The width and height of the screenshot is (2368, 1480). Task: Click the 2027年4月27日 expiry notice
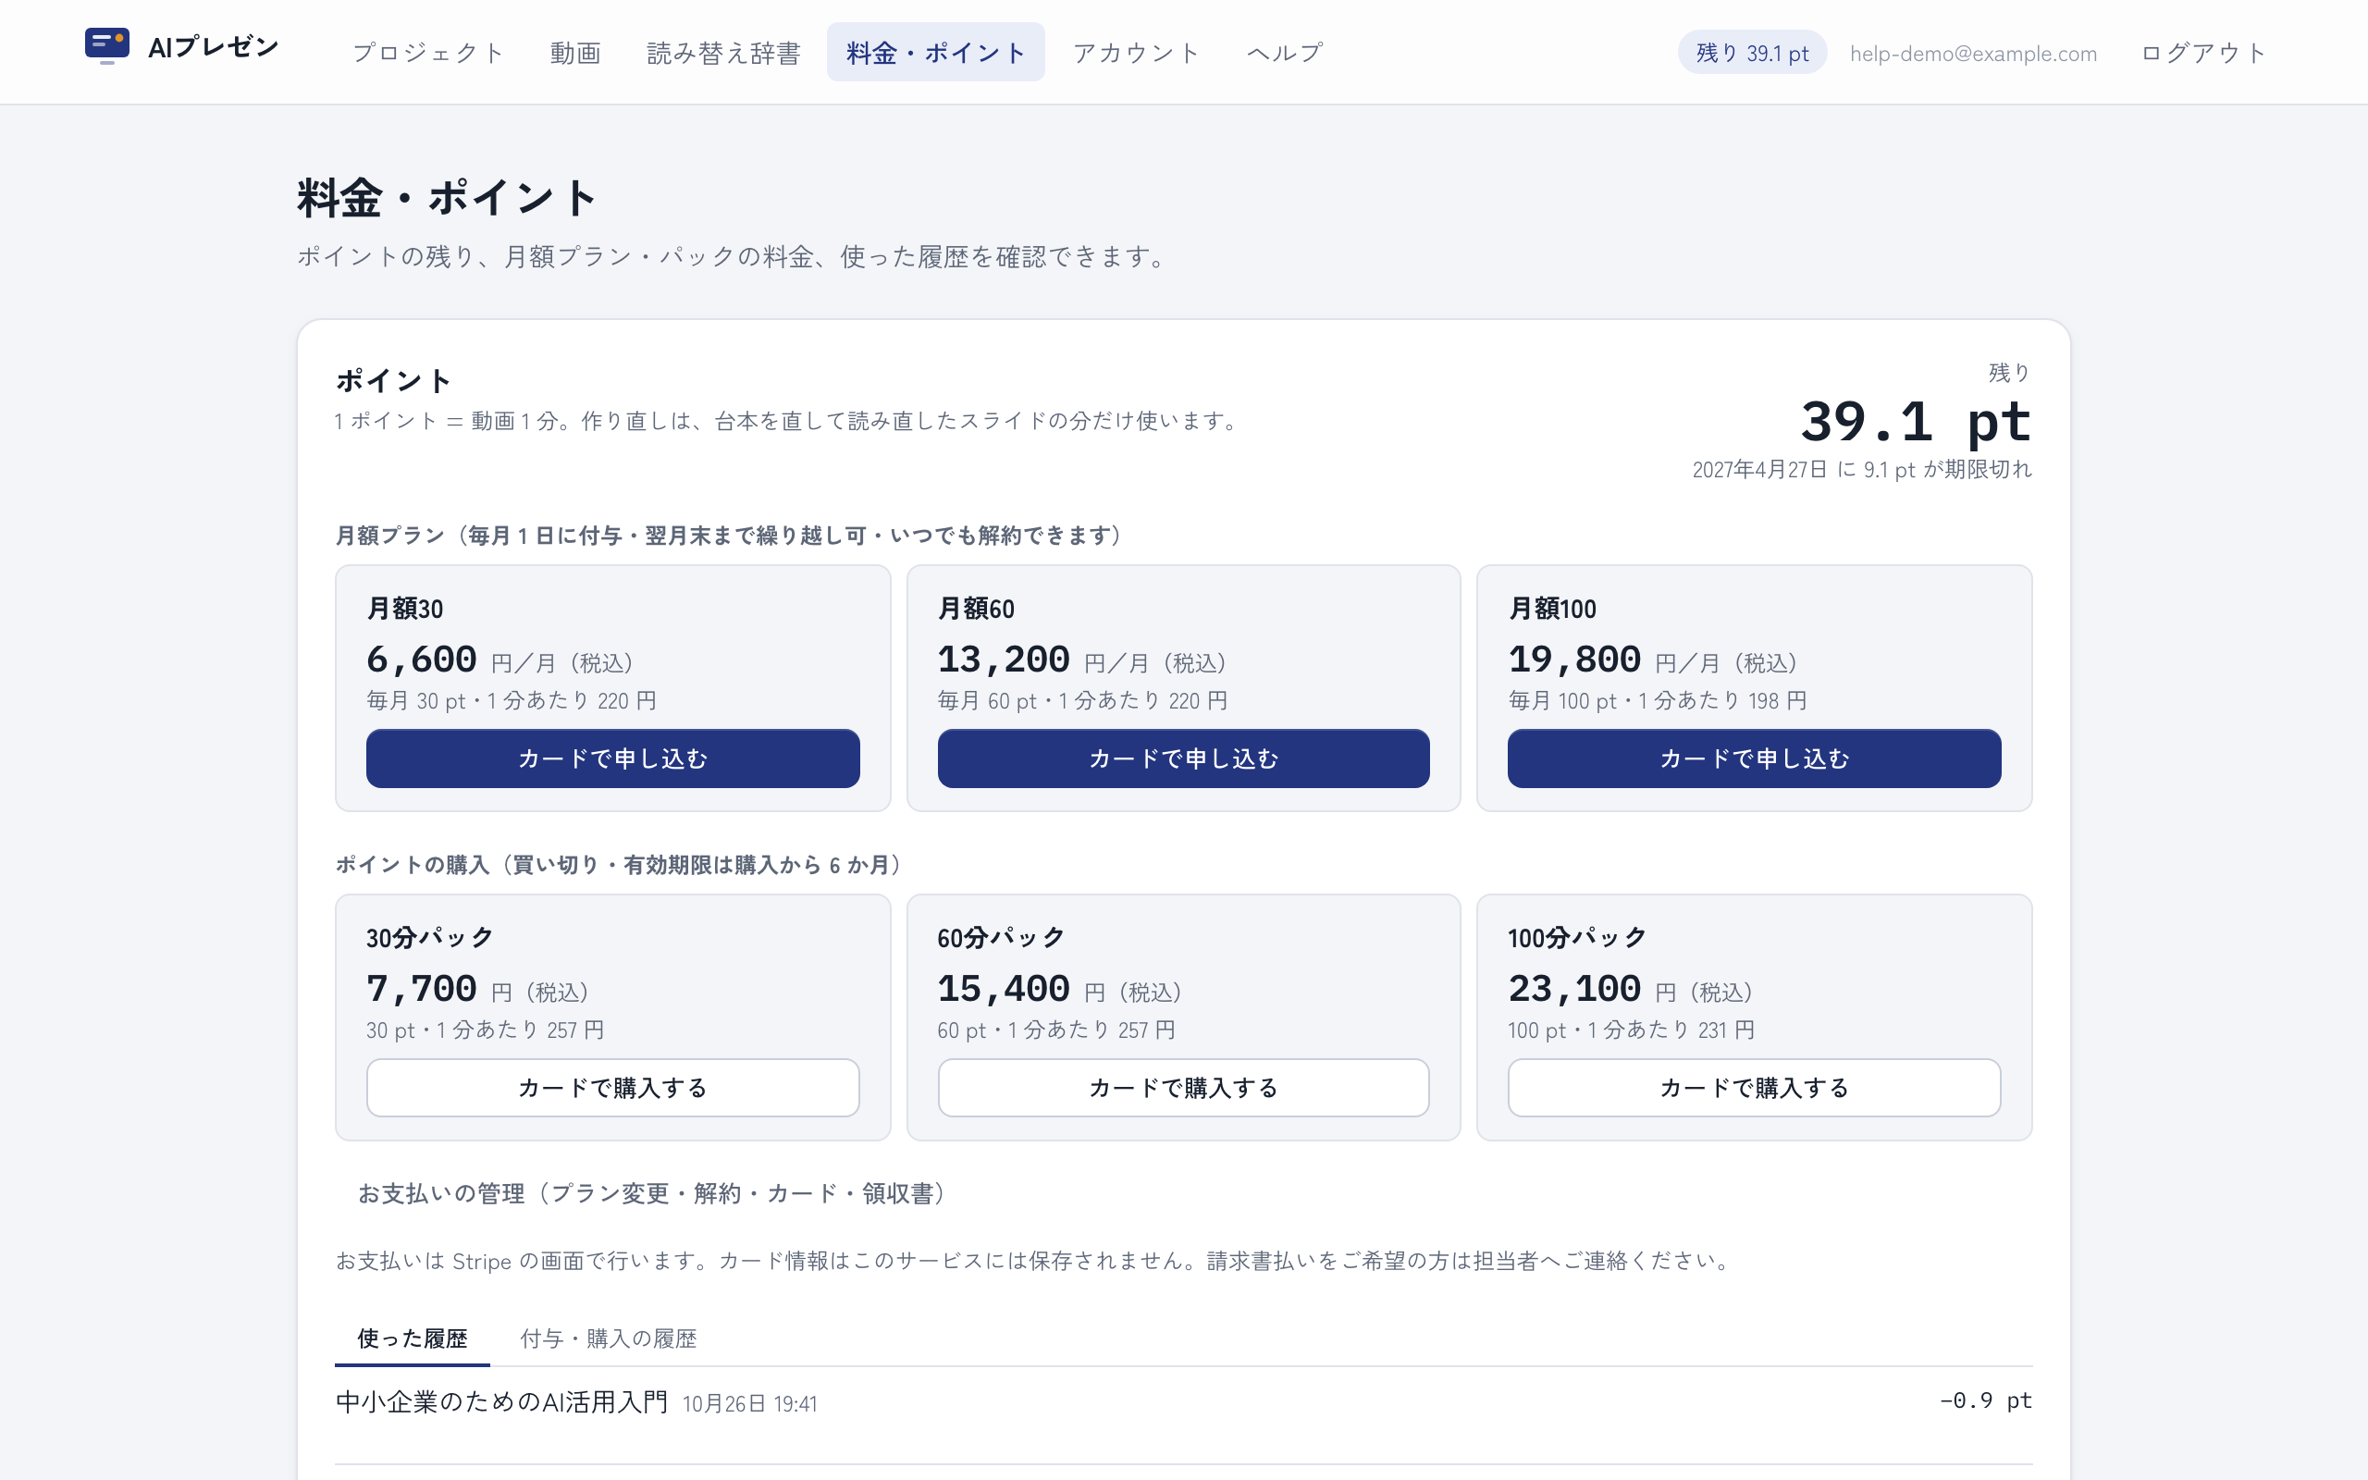(x=1862, y=470)
